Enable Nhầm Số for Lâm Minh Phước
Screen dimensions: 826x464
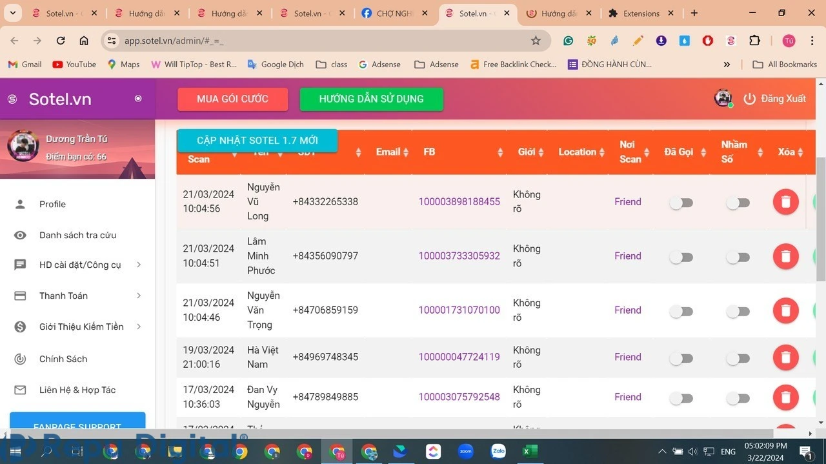tap(738, 256)
